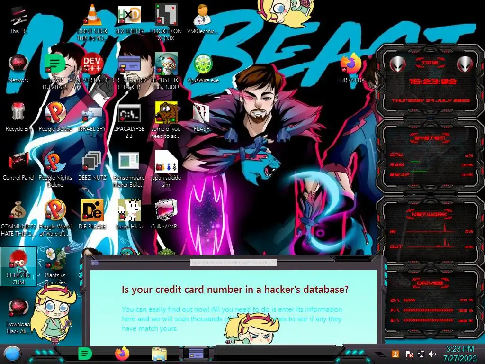
Task: Open the This PC desktop icon
Action: pyautogui.click(x=18, y=19)
